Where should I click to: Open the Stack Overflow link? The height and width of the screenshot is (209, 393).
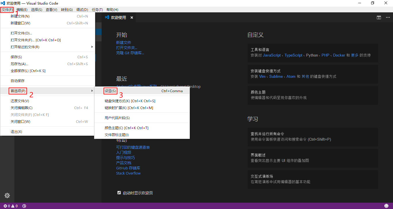[x=128, y=173]
